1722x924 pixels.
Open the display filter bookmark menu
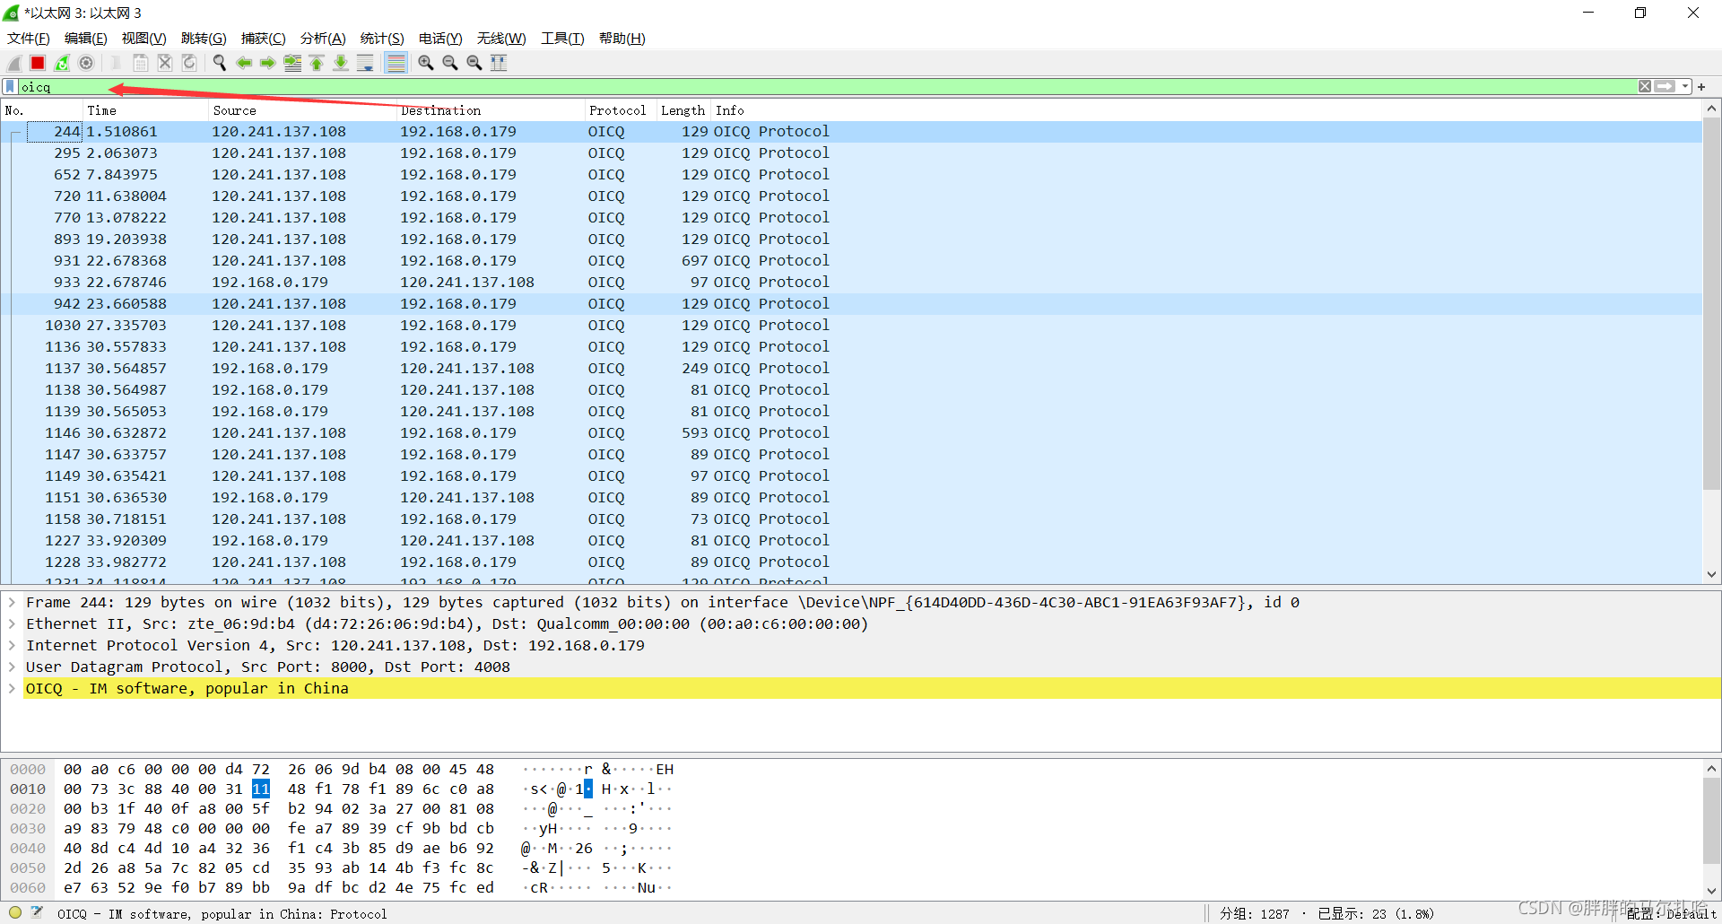tap(10, 86)
